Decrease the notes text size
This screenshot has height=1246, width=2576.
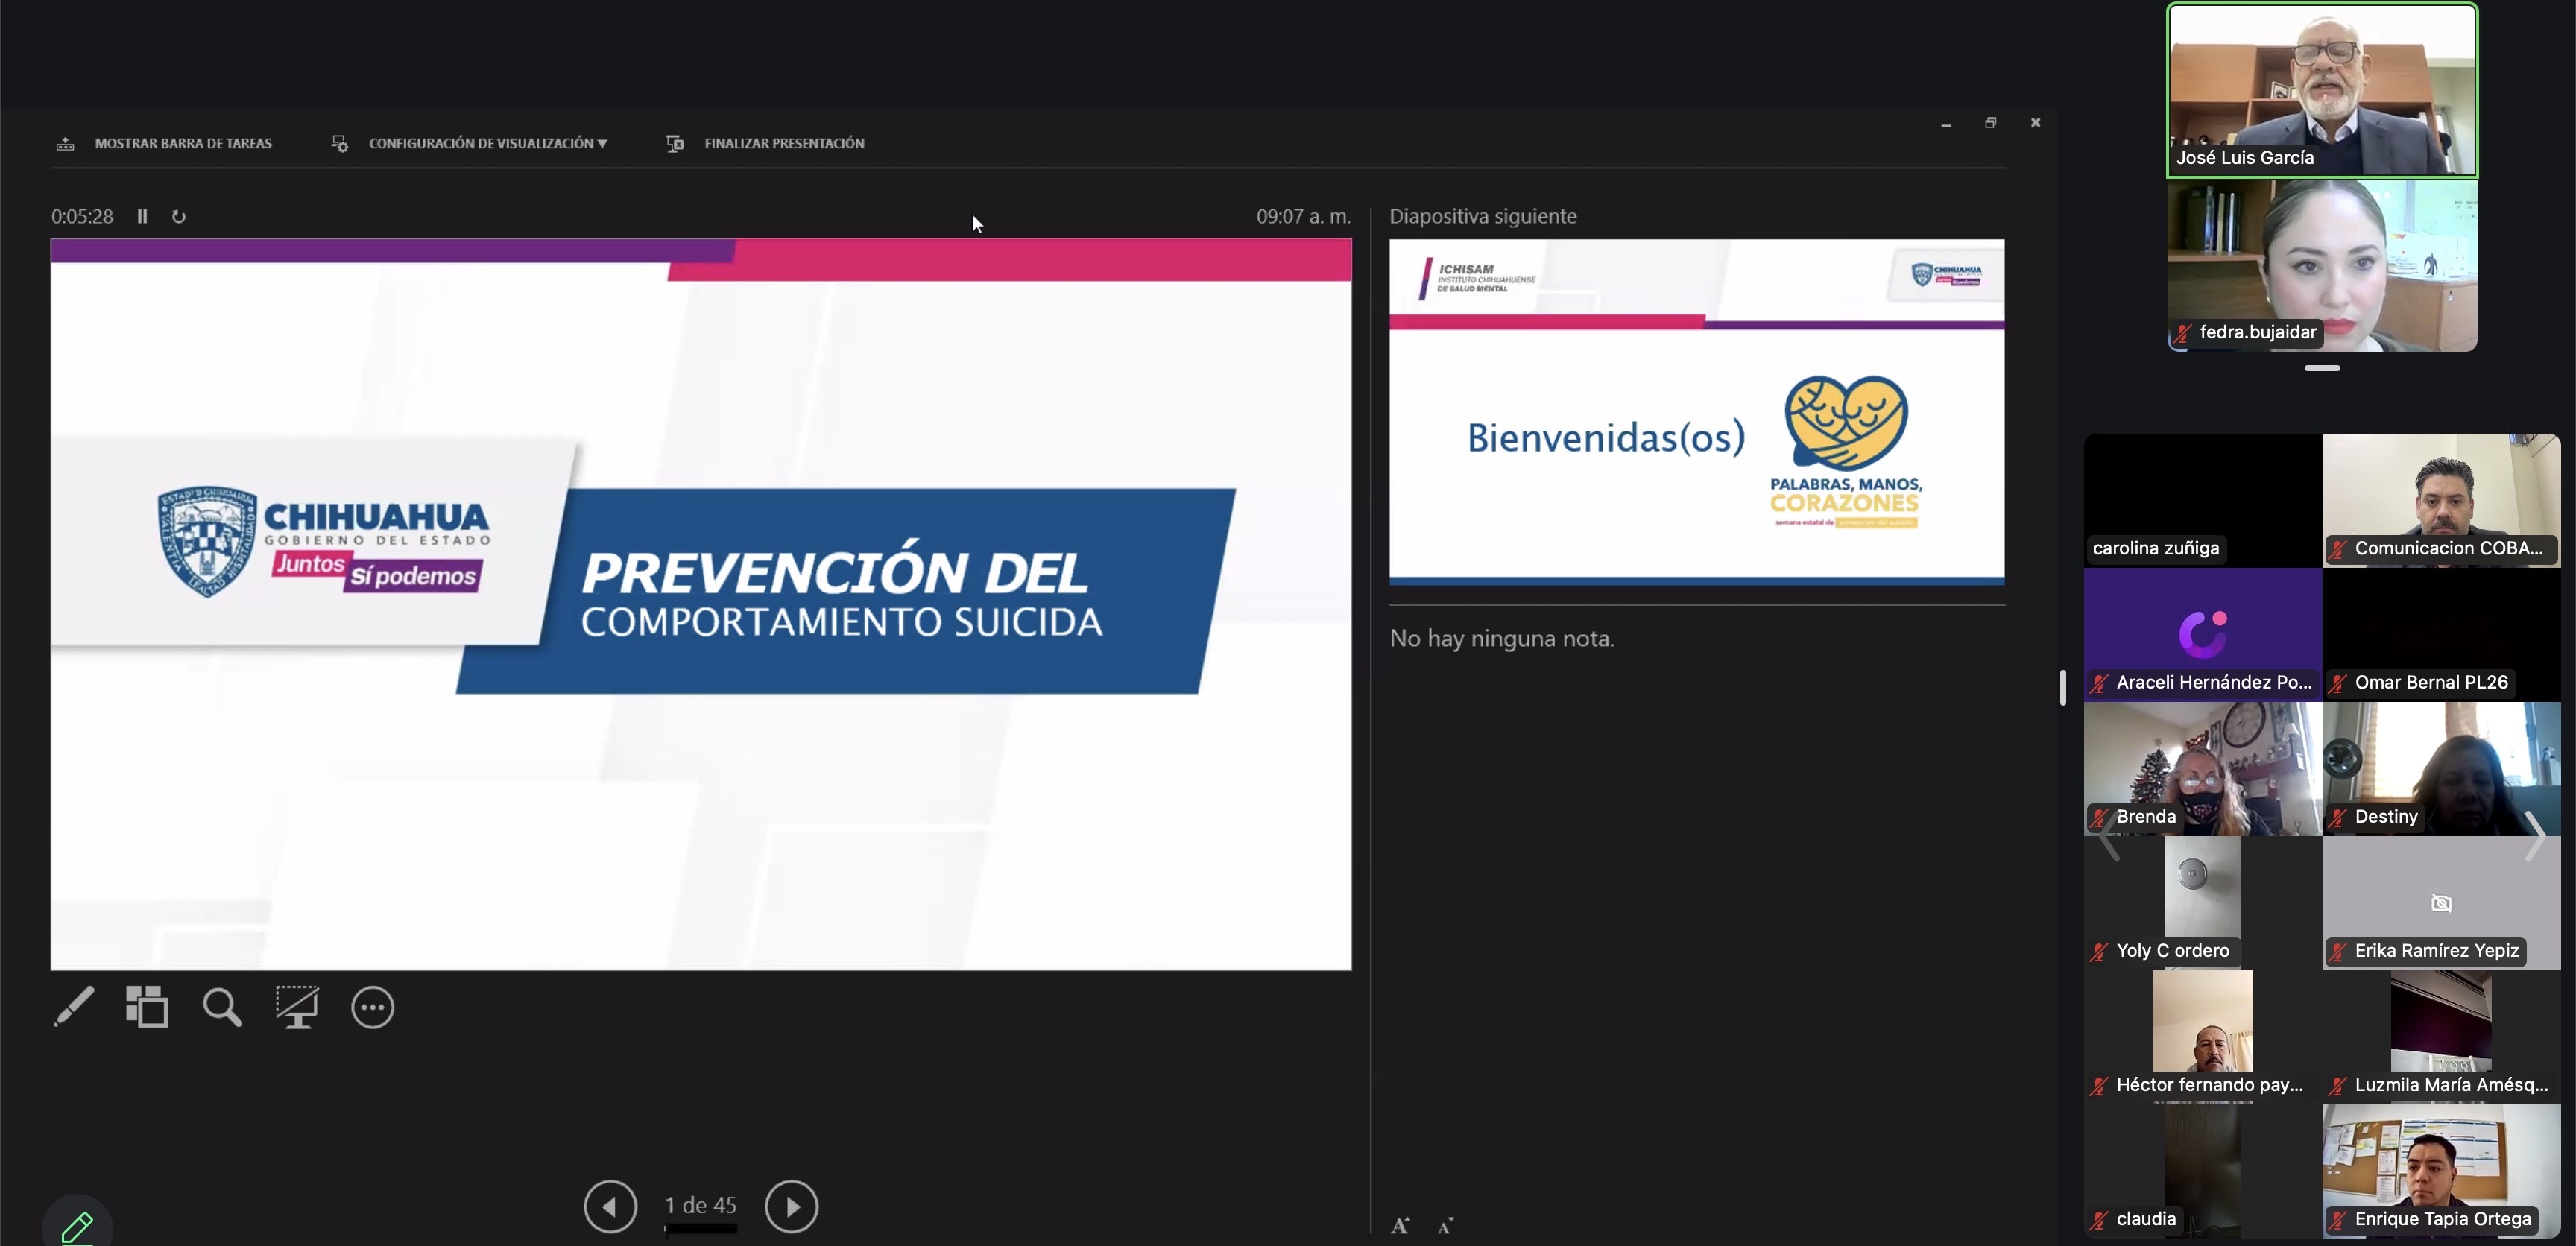(x=1446, y=1225)
